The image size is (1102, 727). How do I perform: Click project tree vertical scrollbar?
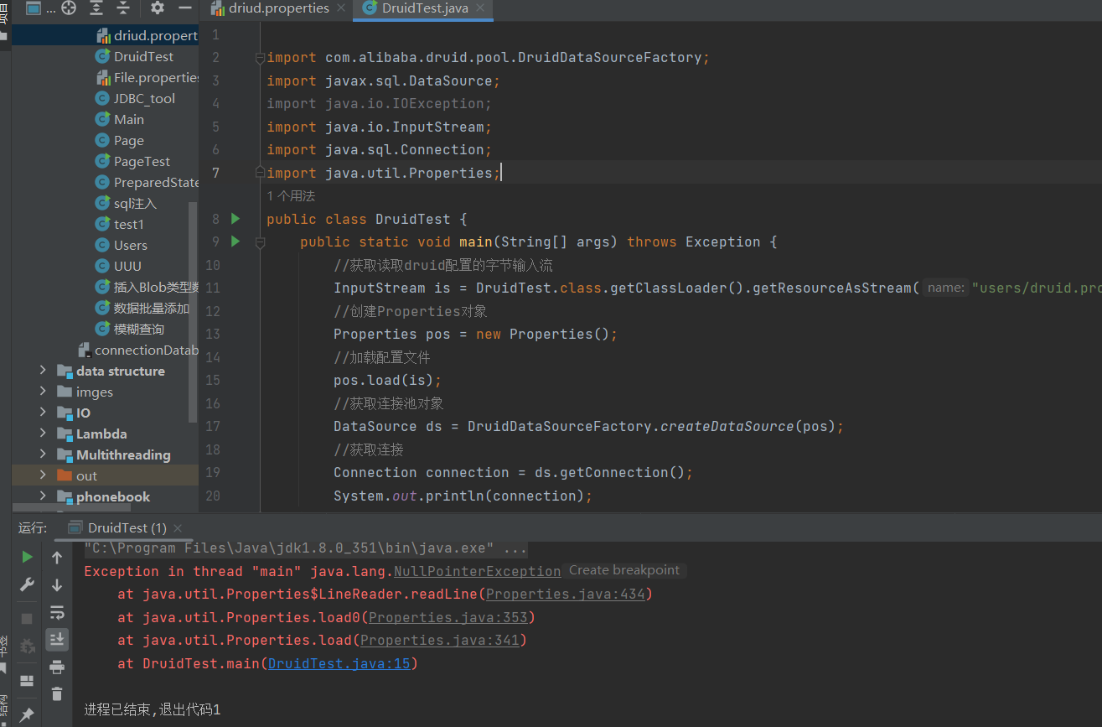pyautogui.click(x=193, y=312)
